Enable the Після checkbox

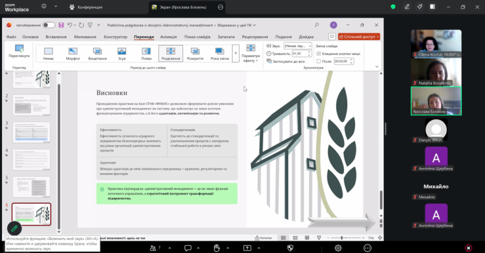pos(319,61)
